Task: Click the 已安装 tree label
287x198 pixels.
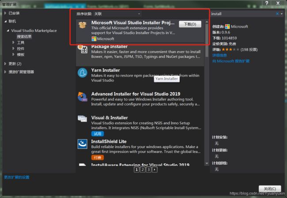Action: point(14,13)
